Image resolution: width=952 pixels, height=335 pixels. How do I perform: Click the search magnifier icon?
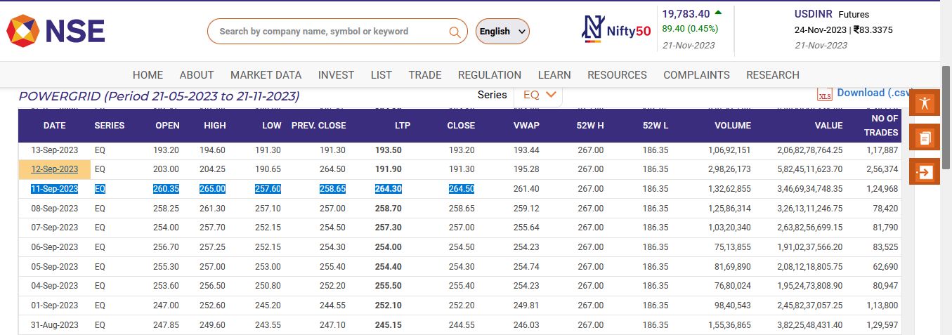coord(455,32)
